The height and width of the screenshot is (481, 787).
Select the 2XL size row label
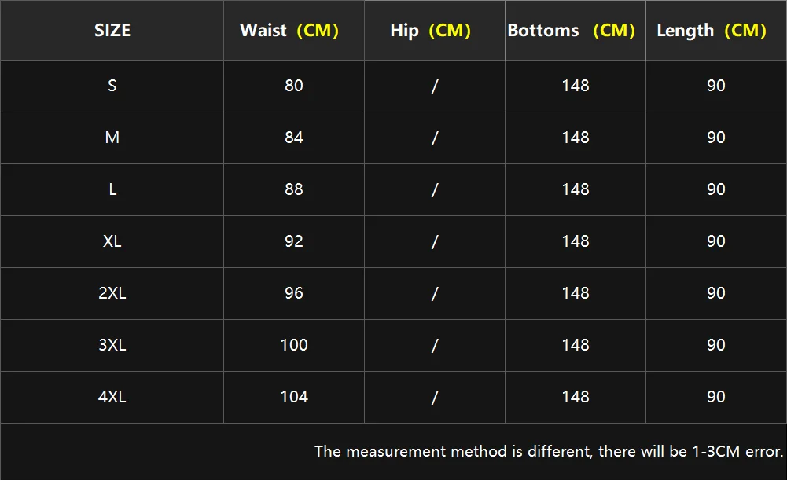coord(112,293)
